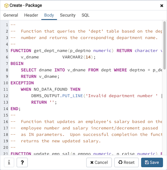This screenshot has width=167, height=170.
Task: Reset the form fields
Action: coord(126,163)
